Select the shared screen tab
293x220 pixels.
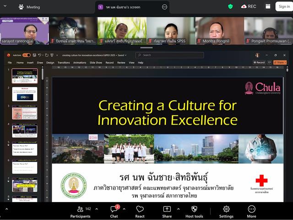tap(132, 7)
